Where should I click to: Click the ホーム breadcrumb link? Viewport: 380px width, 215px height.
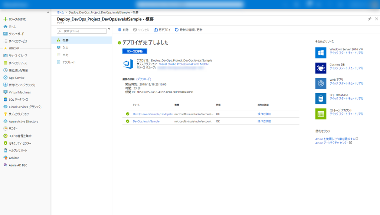60,12
